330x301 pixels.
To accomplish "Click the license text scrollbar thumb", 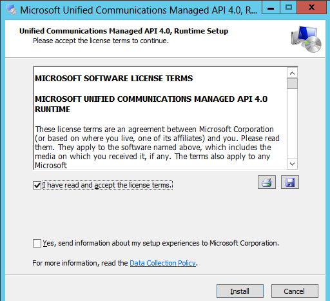I will pos(292,83).
